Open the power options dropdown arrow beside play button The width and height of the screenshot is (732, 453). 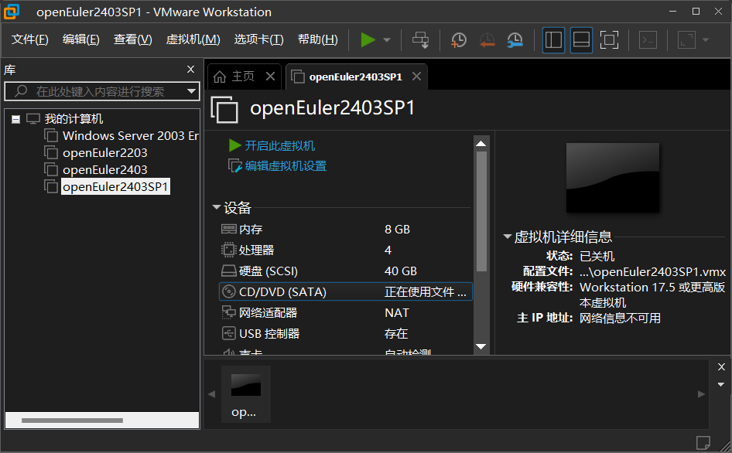[387, 40]
